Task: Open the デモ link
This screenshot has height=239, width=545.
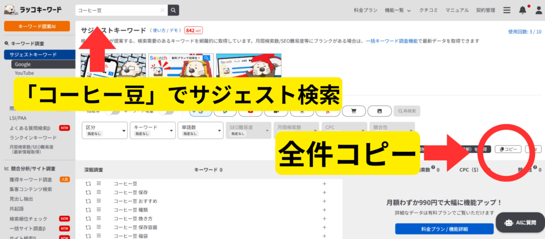Action: (174, 30)
